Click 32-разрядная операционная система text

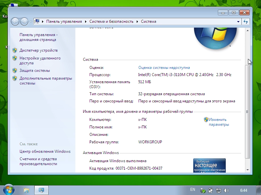(172, 94)
